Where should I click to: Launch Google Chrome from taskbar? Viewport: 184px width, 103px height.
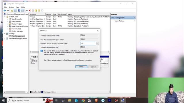83,100
